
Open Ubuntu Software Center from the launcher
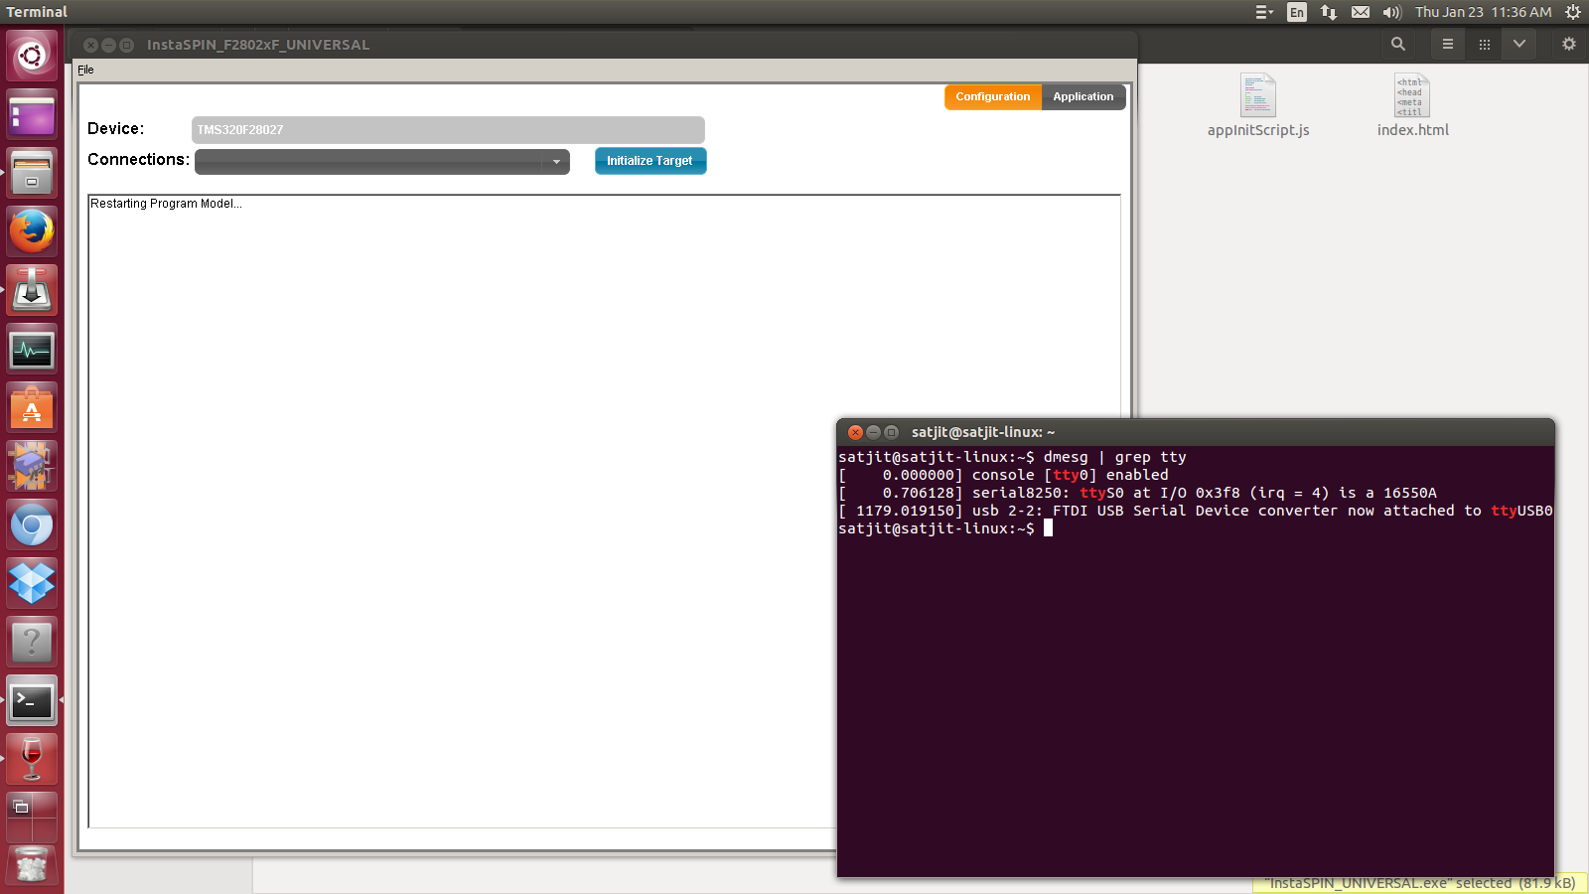pyautogui.click(x=32, y=406)
